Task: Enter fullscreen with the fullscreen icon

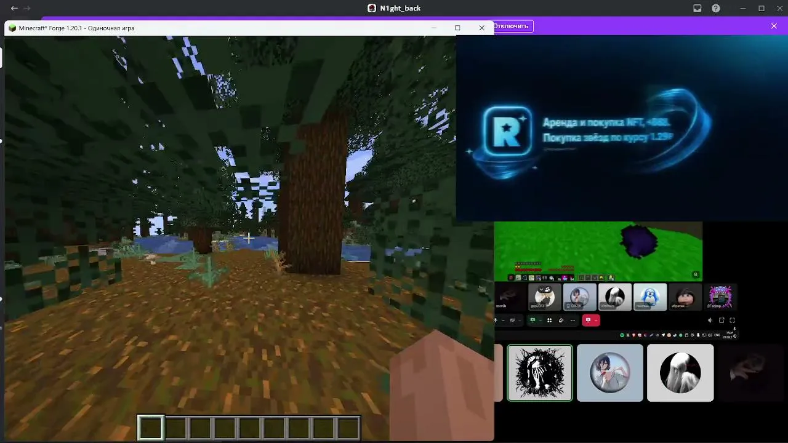Action: [x=732, y=320]
